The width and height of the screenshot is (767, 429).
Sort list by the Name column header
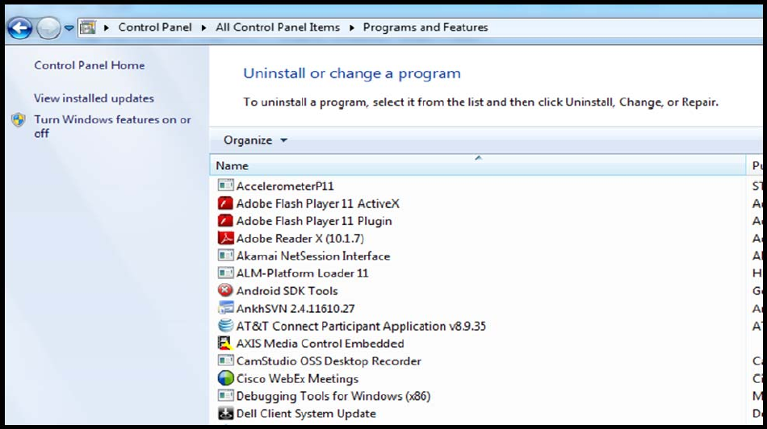(x=478, y=165)
